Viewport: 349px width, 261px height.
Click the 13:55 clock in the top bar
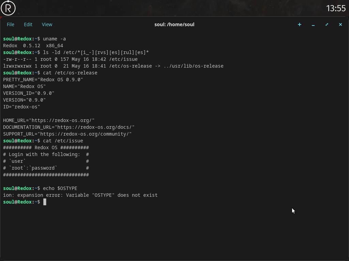(336, 8)
